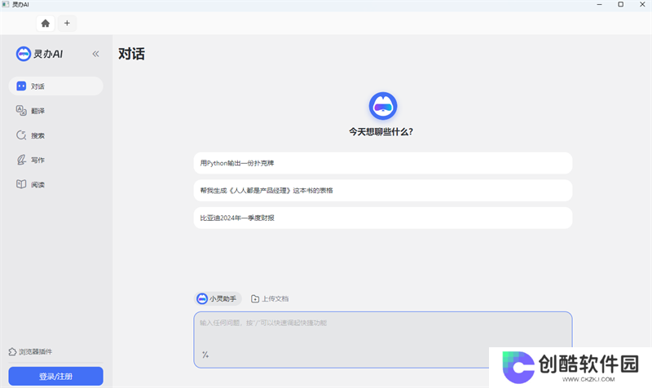
Task: Maximize the 灵办AI window
Action: point(620,4)
